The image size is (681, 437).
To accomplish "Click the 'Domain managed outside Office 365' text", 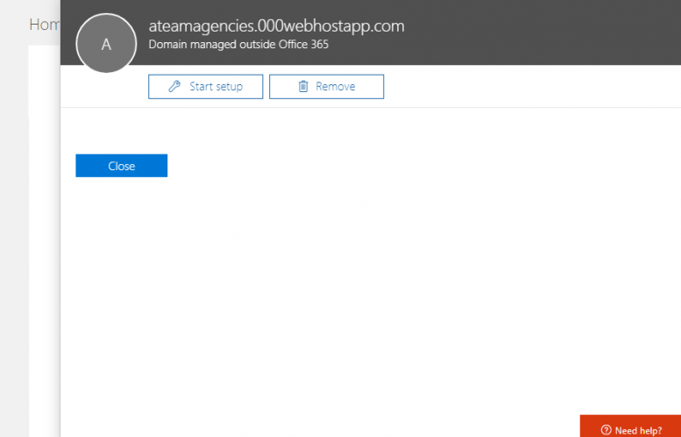I will point(238,45).
